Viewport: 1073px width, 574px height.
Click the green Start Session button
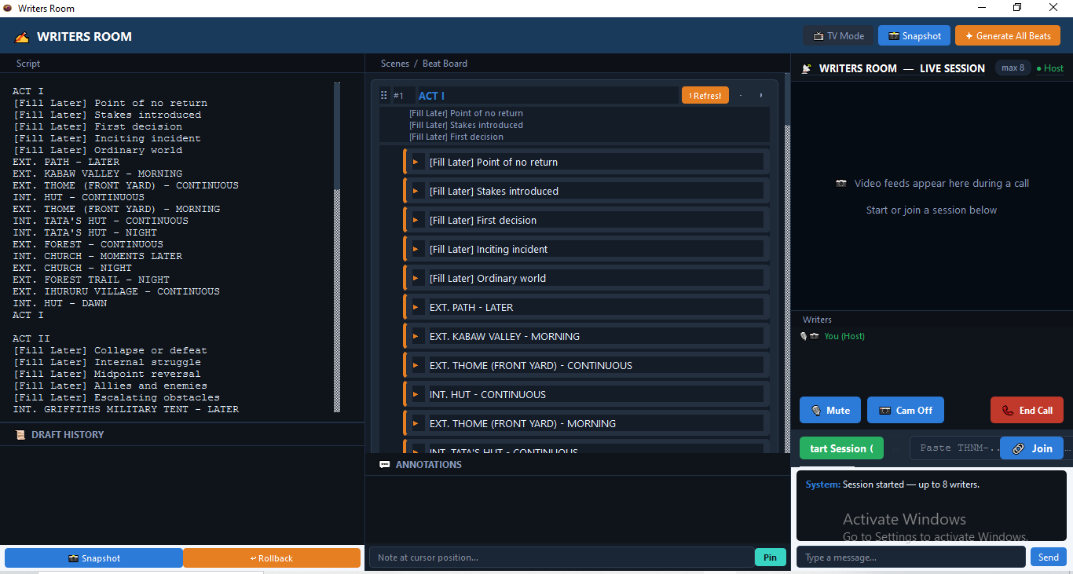841,448
